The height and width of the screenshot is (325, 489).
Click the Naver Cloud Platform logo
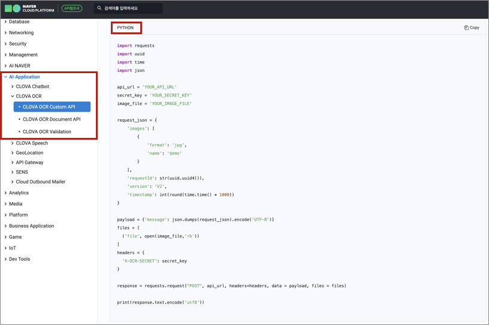[x=29, y=8]
